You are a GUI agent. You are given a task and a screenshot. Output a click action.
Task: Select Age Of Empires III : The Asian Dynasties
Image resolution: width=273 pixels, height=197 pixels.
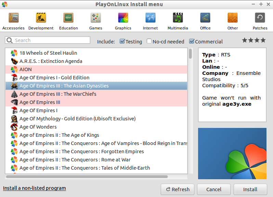pos(96,86)
